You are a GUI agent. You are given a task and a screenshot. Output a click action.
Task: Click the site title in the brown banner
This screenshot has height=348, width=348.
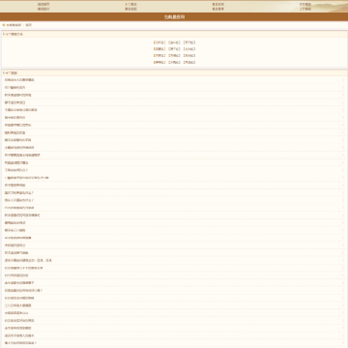coord(174,17)
